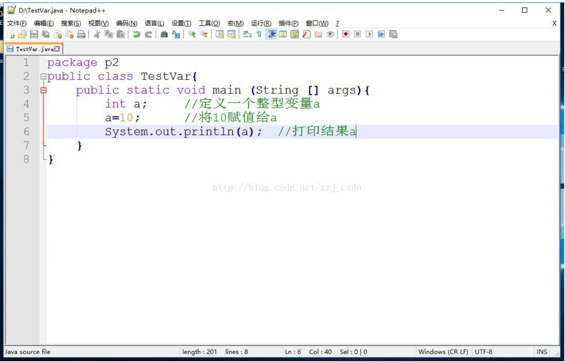Open the User Defined Language icon
Image resolution: width=565 pixels, height=362 pixels.
283,34
